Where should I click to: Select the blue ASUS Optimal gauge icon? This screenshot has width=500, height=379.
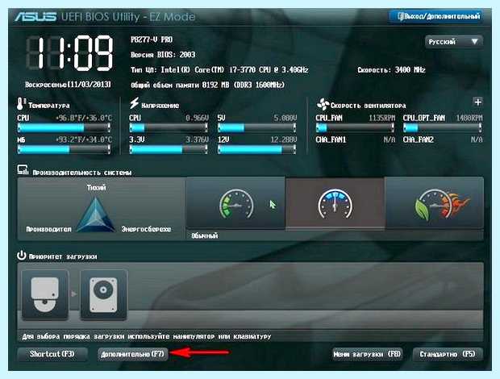pyautogui.click(x=335, y=204)
